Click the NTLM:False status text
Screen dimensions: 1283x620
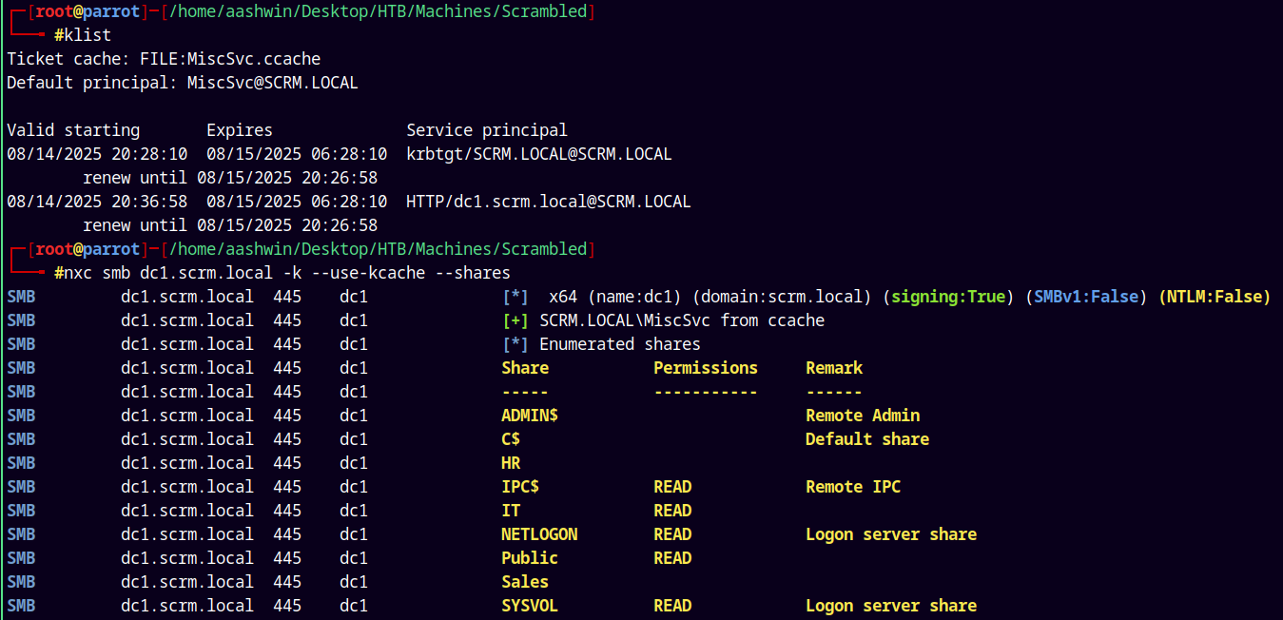pyautogui.click(x=1215, y=297)
